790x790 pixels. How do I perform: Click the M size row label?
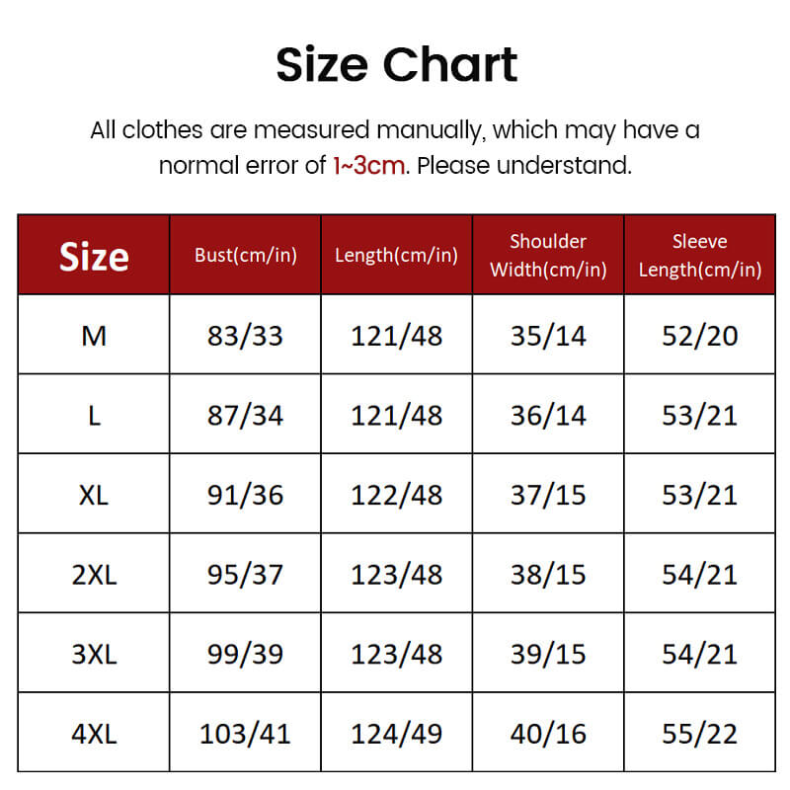tap(94, 336)
